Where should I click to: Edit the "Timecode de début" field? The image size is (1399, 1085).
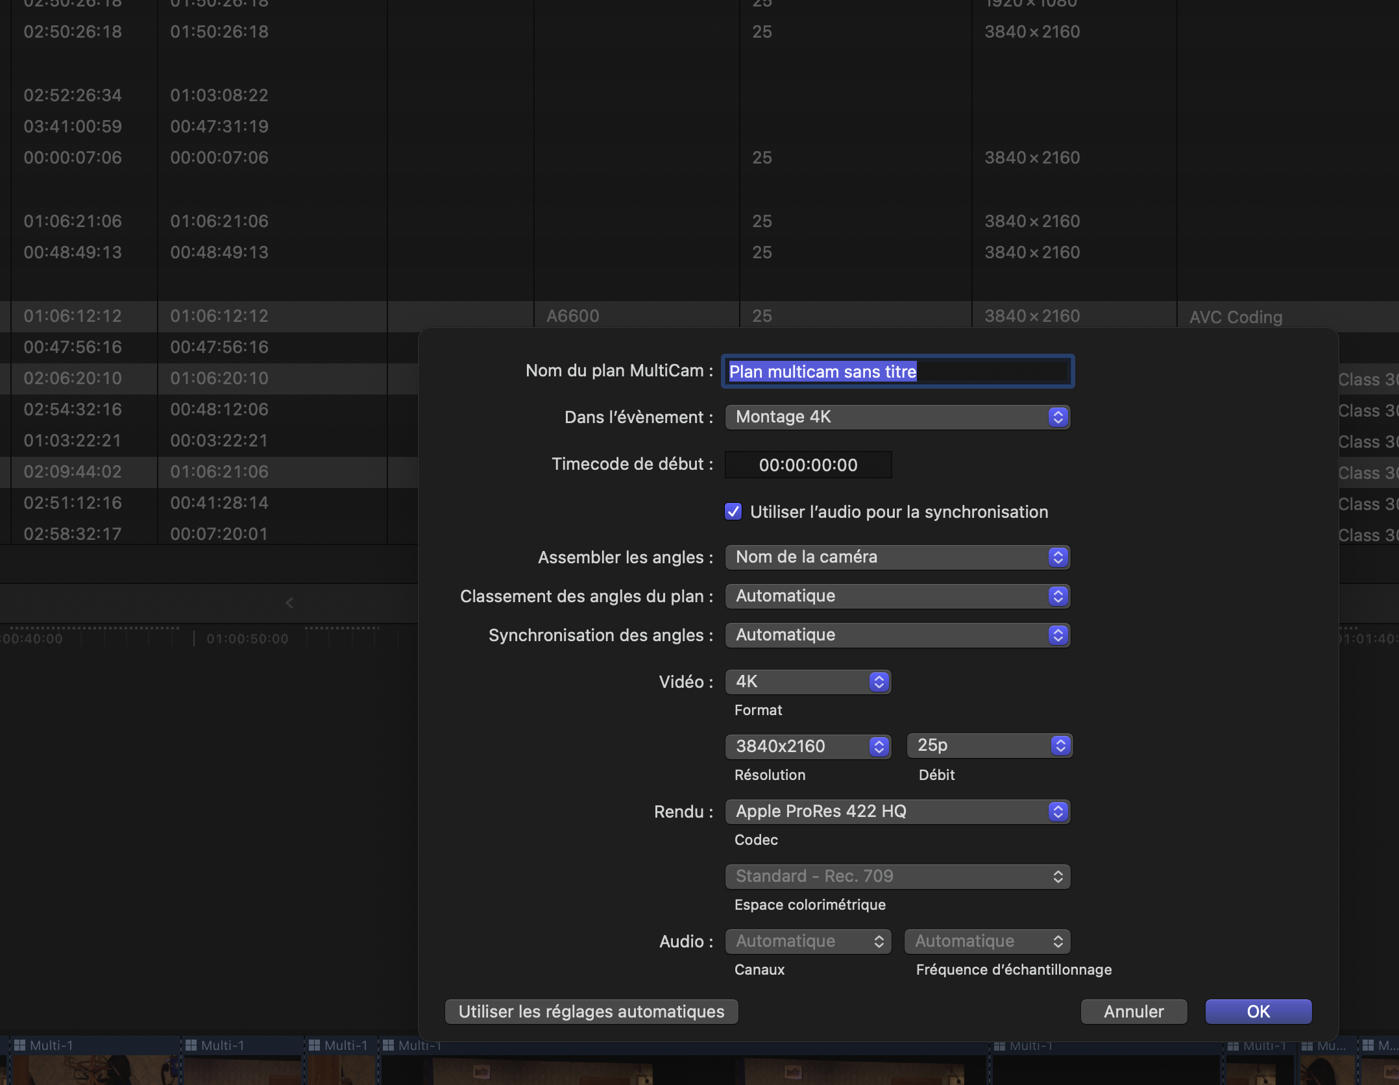(808, 465)
